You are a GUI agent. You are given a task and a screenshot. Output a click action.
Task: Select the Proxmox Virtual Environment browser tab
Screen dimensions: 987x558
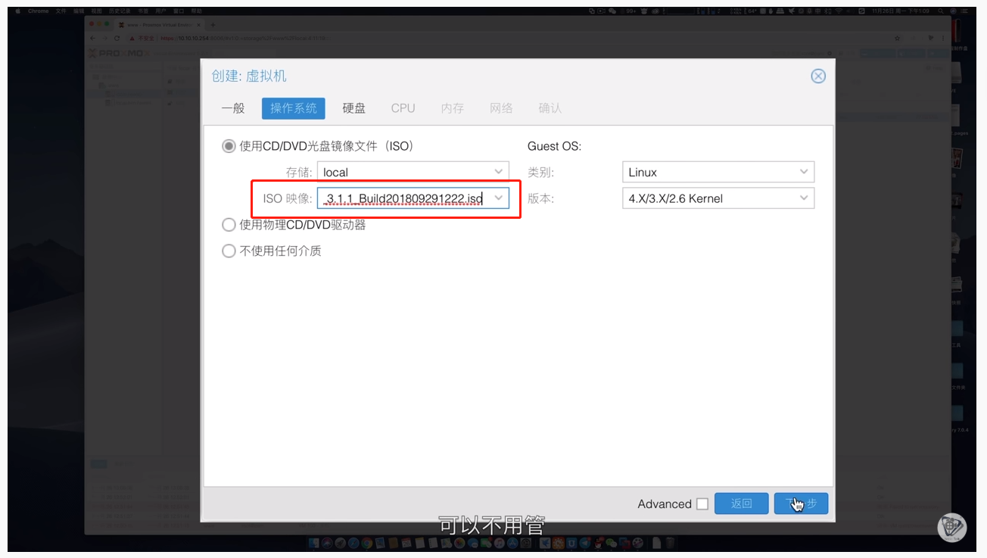[158, 25]
